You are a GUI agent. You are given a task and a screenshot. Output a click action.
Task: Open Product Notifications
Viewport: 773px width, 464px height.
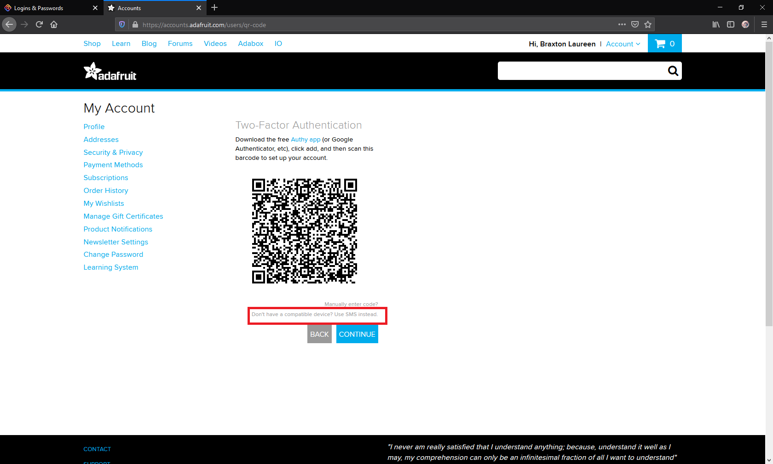(118, 229)
